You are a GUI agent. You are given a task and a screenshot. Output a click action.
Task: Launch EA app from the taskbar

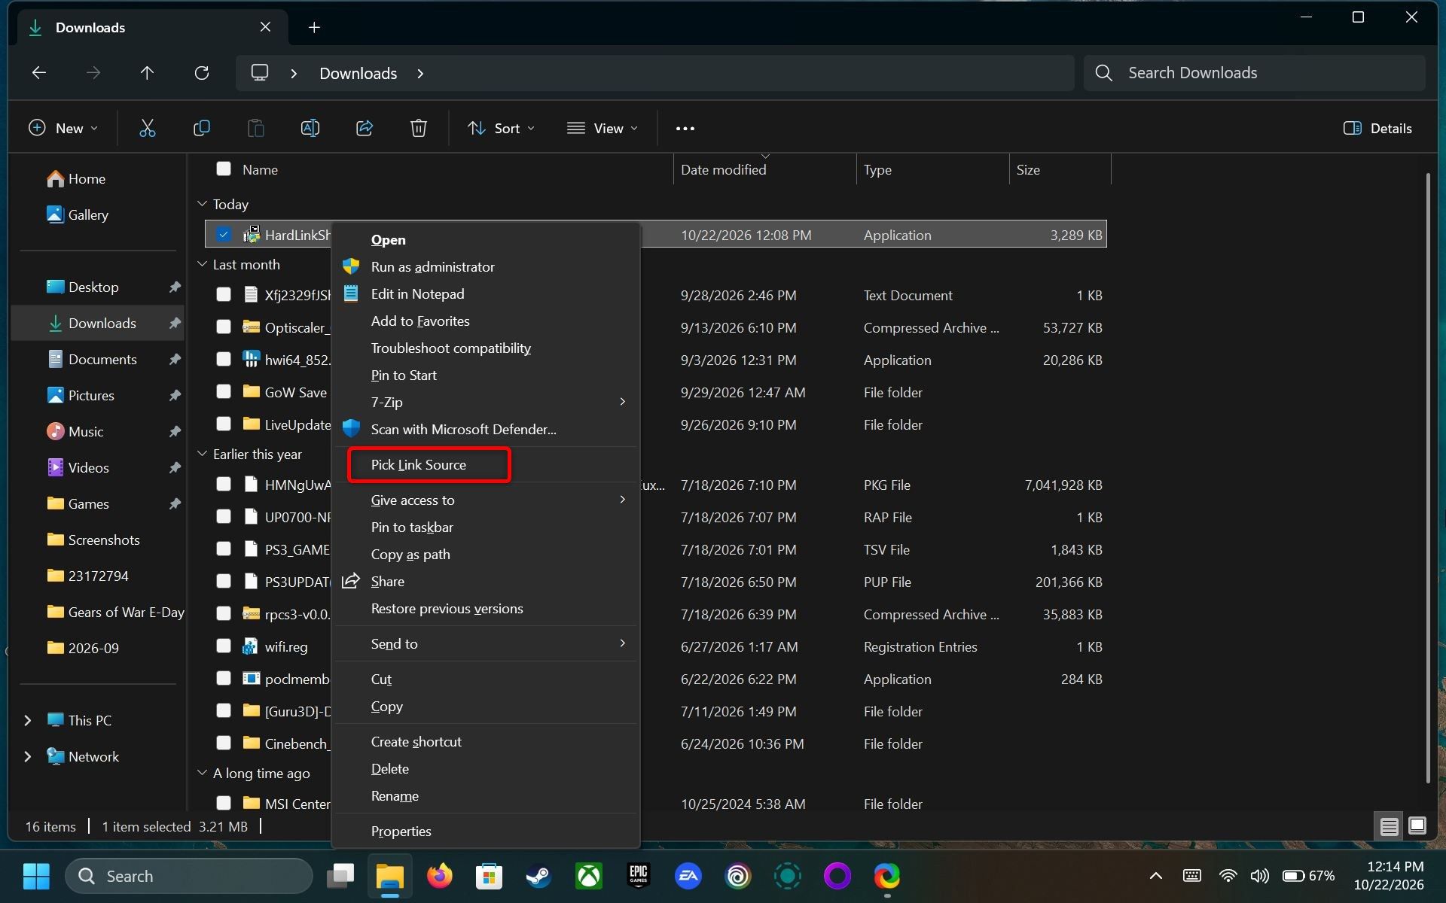tap(688, 876)
